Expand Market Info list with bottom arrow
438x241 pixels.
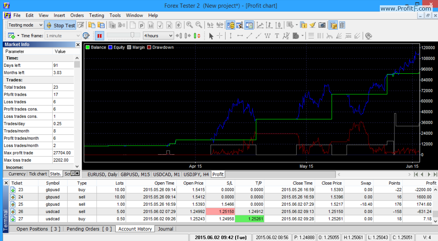77,167
